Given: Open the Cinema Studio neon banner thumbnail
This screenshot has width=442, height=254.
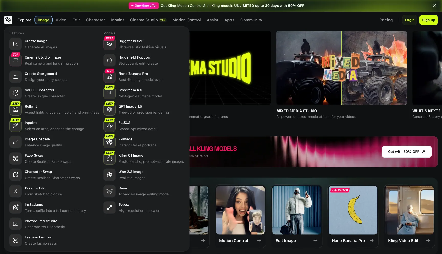Looking at the screenshot, I should pyautogui.click(x=230, y=68).
